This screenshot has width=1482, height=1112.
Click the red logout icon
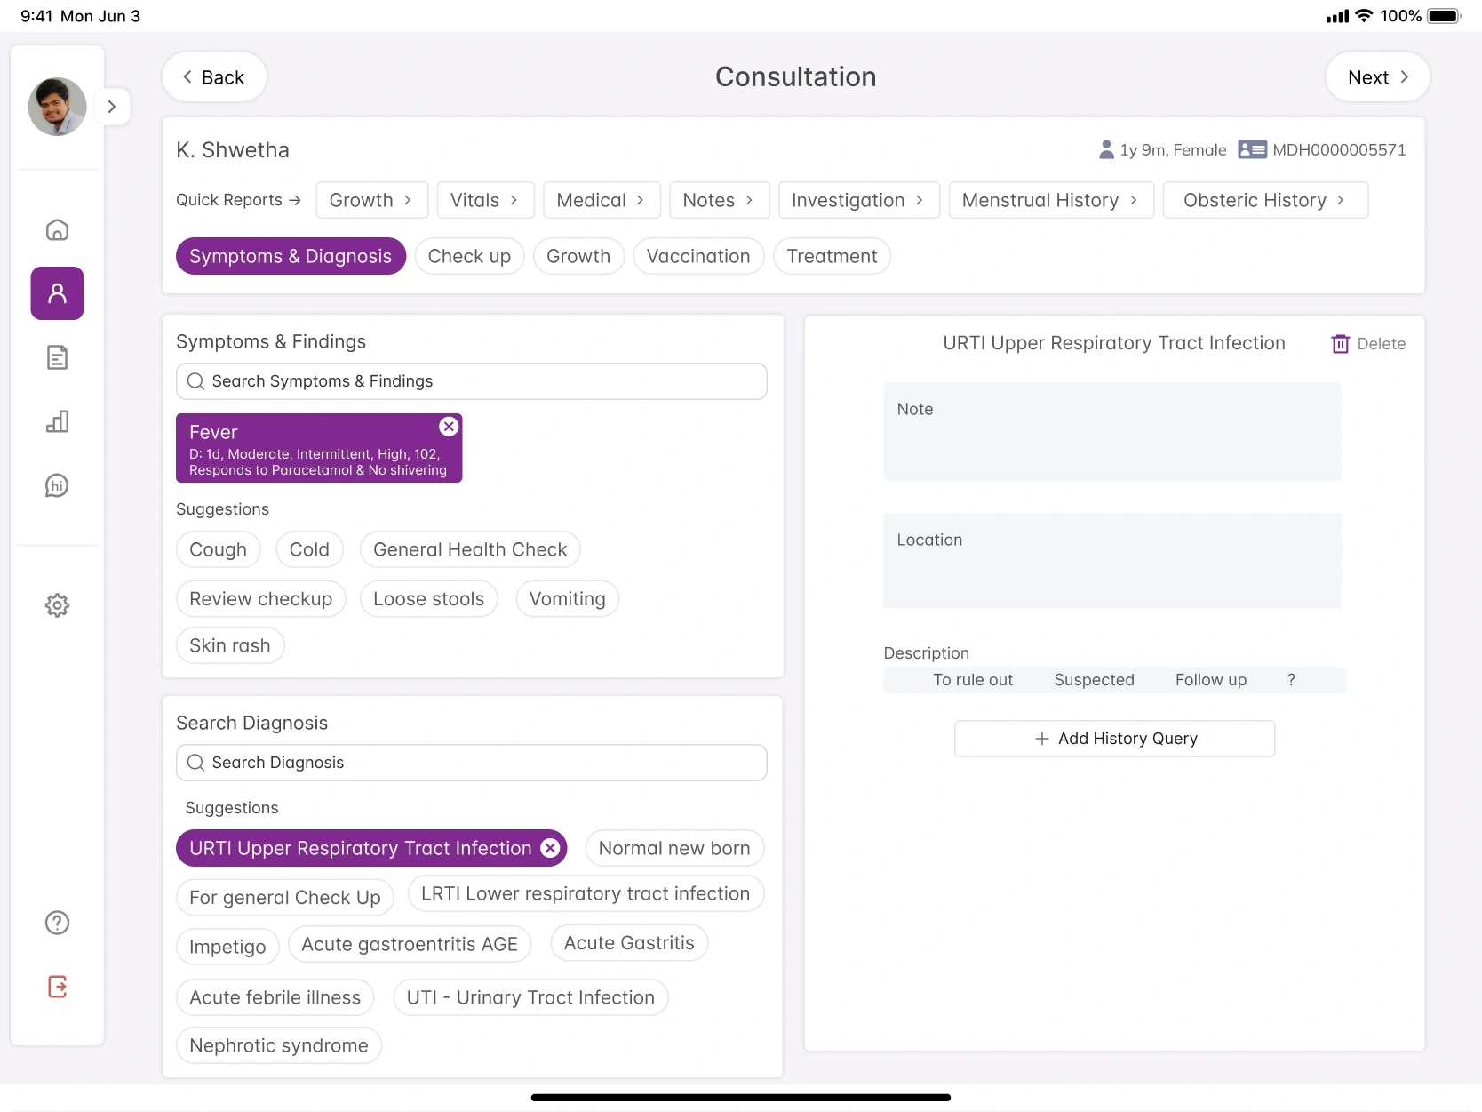point(57,987)
